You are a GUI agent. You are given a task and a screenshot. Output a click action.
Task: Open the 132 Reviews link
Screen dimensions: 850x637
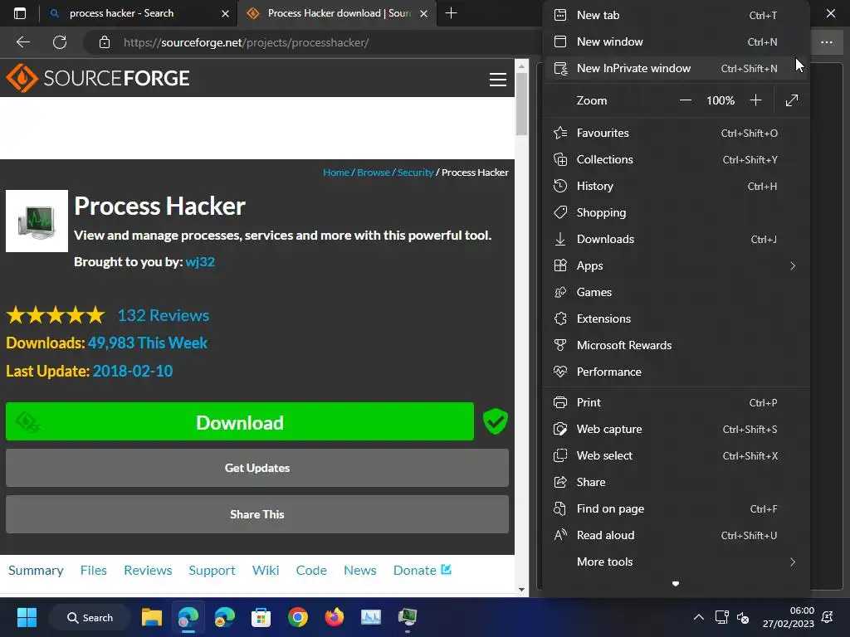point(164,315)
